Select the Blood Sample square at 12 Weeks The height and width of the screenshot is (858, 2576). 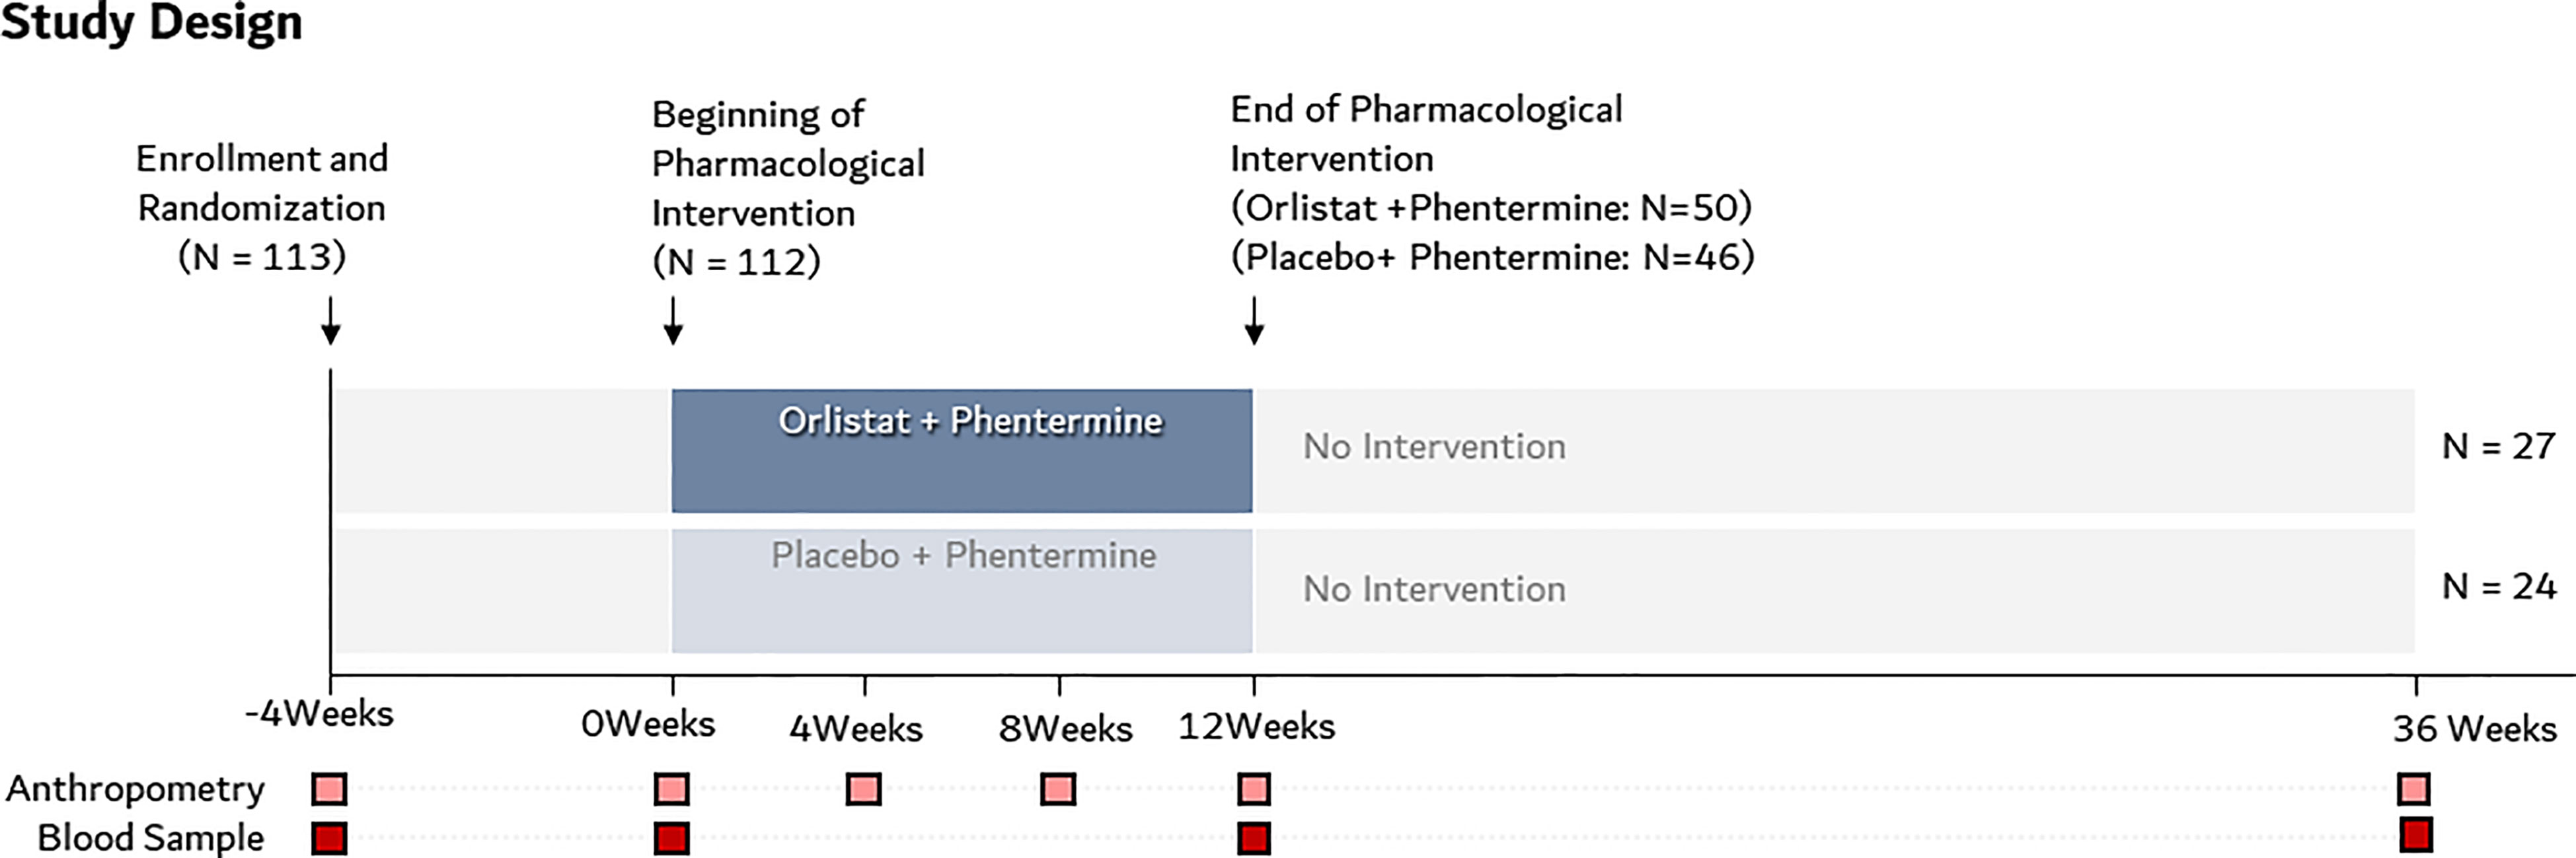[1254, 838]
